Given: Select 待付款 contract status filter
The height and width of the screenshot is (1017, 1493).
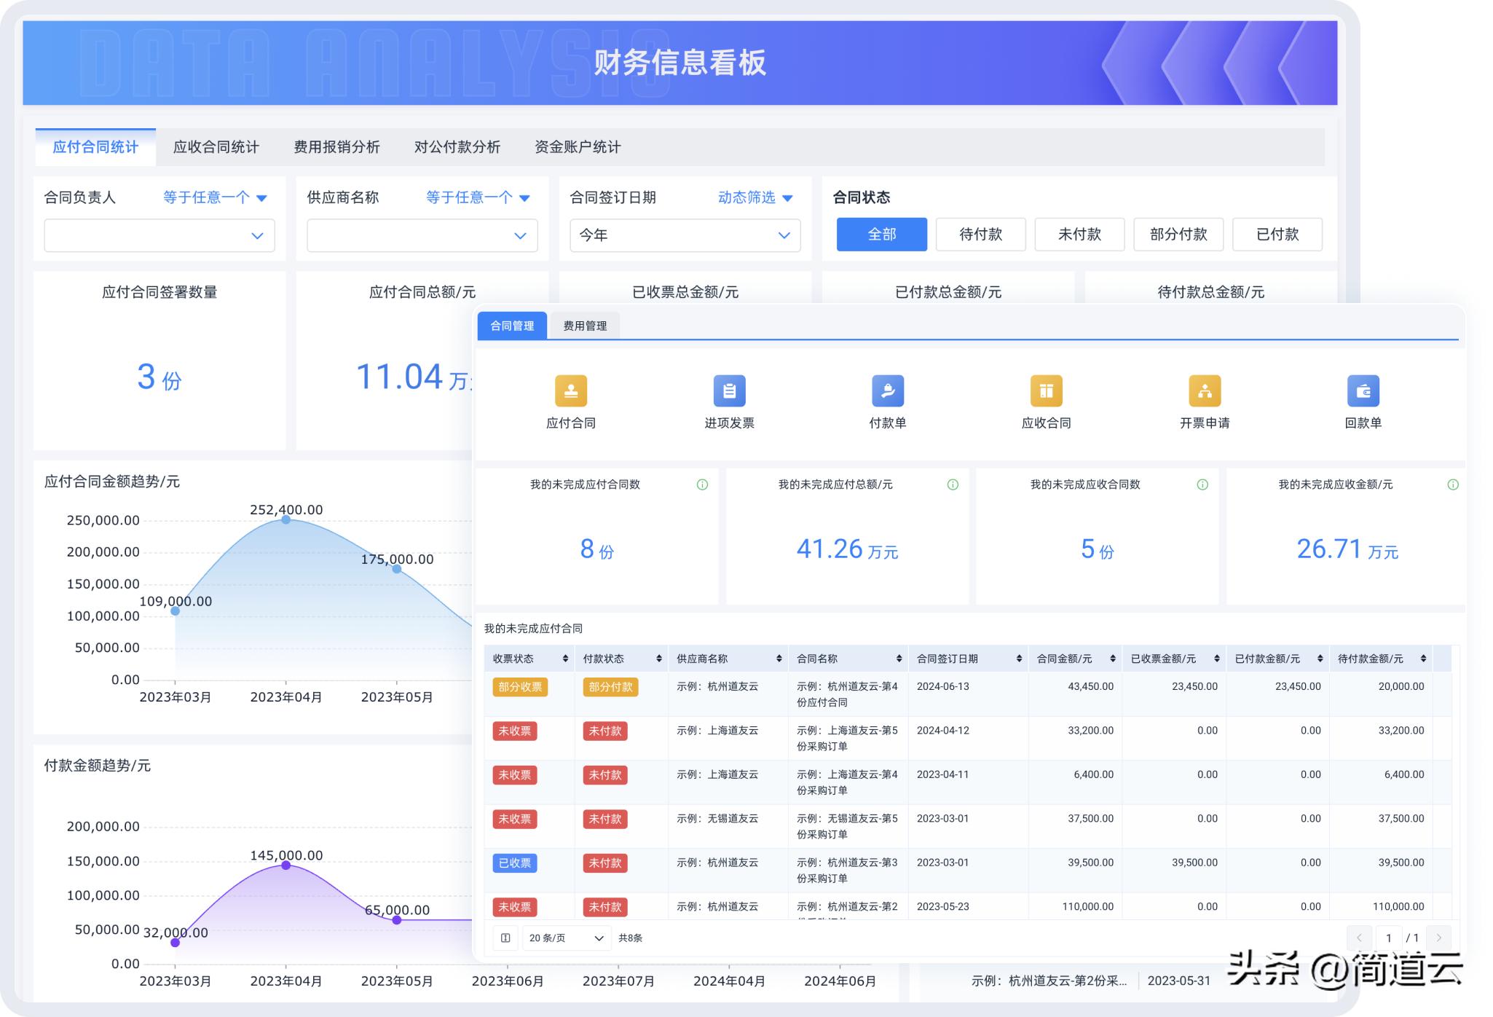Looking at the screenshot, I should [x=980, y=235].
